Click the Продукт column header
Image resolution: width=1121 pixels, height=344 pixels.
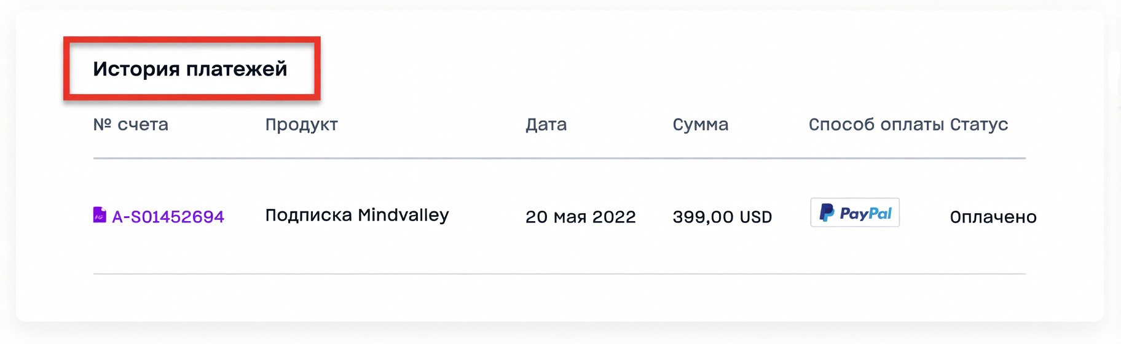click(301, 125)
